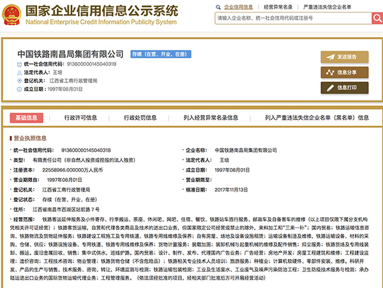Click the pencil icon on 信息打印
This screenshot has width=383, height=288.
330,88
